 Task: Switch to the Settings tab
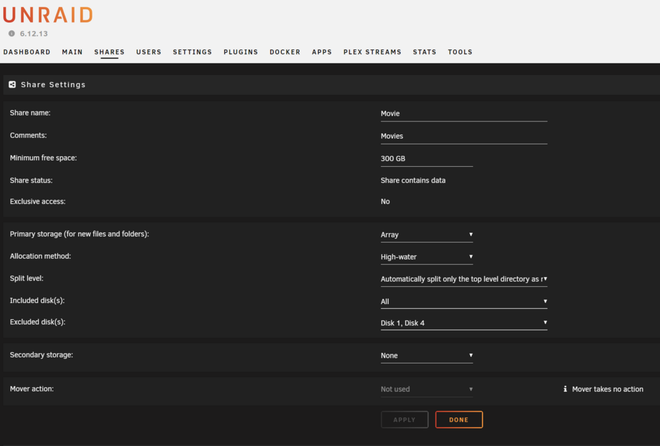(192, 52)
